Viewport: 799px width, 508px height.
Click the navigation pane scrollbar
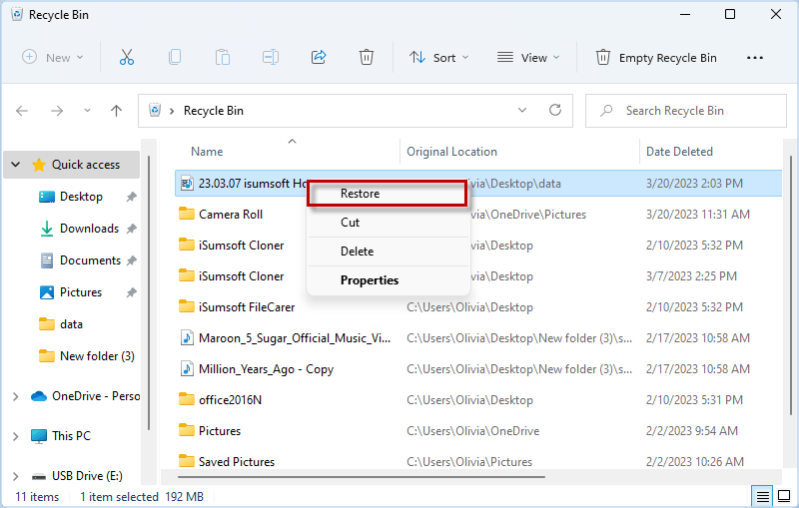149,292
